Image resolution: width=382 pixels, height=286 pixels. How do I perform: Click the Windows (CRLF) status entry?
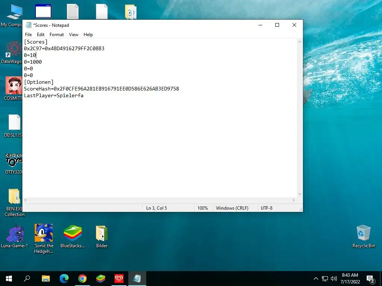point(232,208)
